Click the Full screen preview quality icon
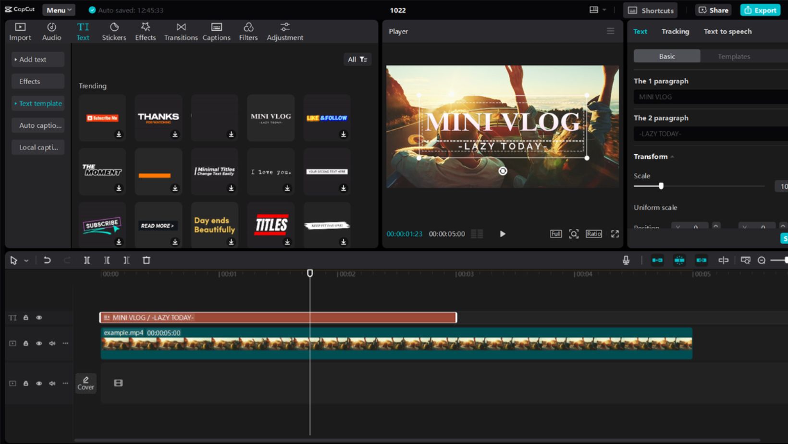The height and width of the screenshot is (444, 788). (x=556, y=234)
